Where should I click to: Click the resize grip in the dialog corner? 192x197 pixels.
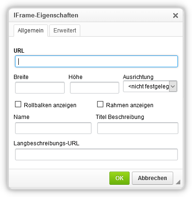point(178,182)
